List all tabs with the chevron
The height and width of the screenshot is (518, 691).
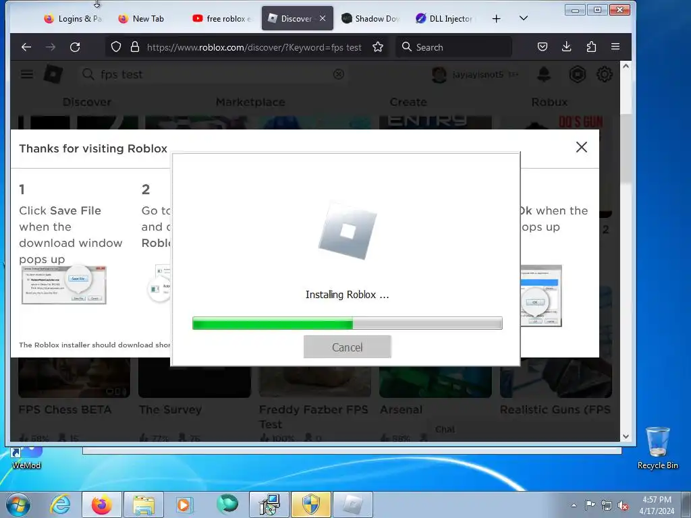(524, 18)
